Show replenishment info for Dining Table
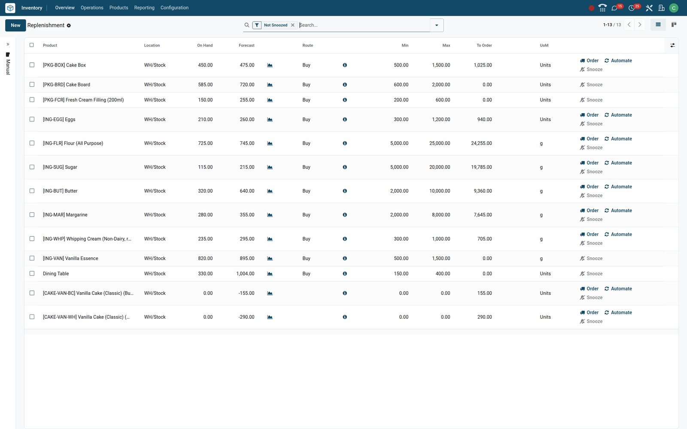The height and width of the screenshot is (429, 687). pos(345,274)
